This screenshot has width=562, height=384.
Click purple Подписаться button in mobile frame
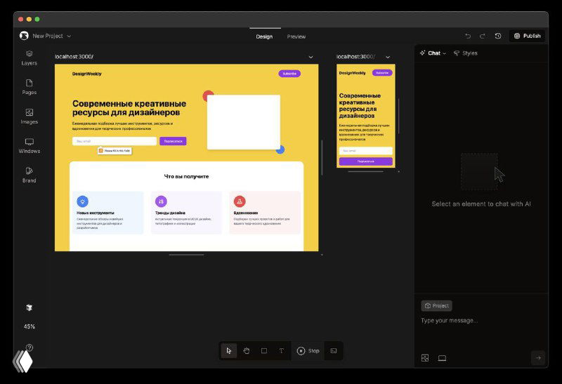point(365,161)
